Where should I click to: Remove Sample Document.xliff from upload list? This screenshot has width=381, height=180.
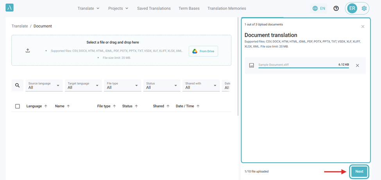[357, 66]
